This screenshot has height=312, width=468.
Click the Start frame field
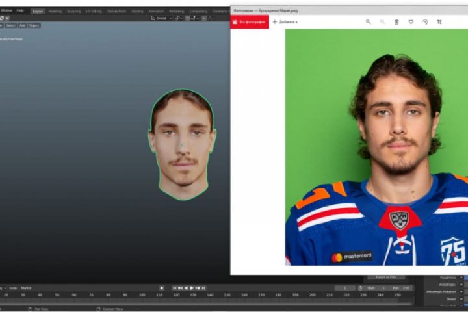click(376, 288)
